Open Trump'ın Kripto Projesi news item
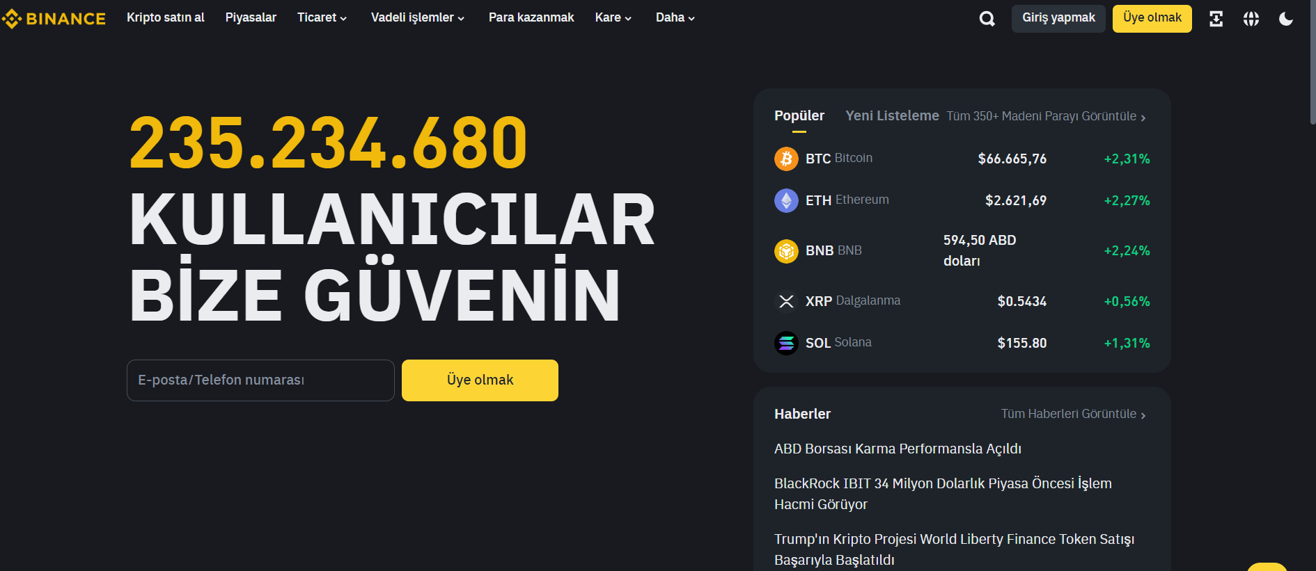This screenshot has width=1316, height=571. (954, 549)
